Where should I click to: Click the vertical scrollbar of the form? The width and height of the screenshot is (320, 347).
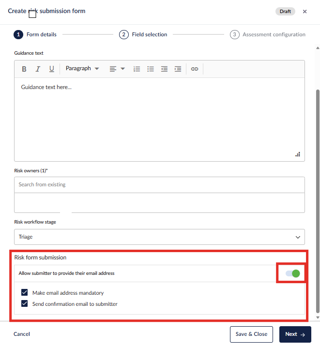[x=318, y=194]
